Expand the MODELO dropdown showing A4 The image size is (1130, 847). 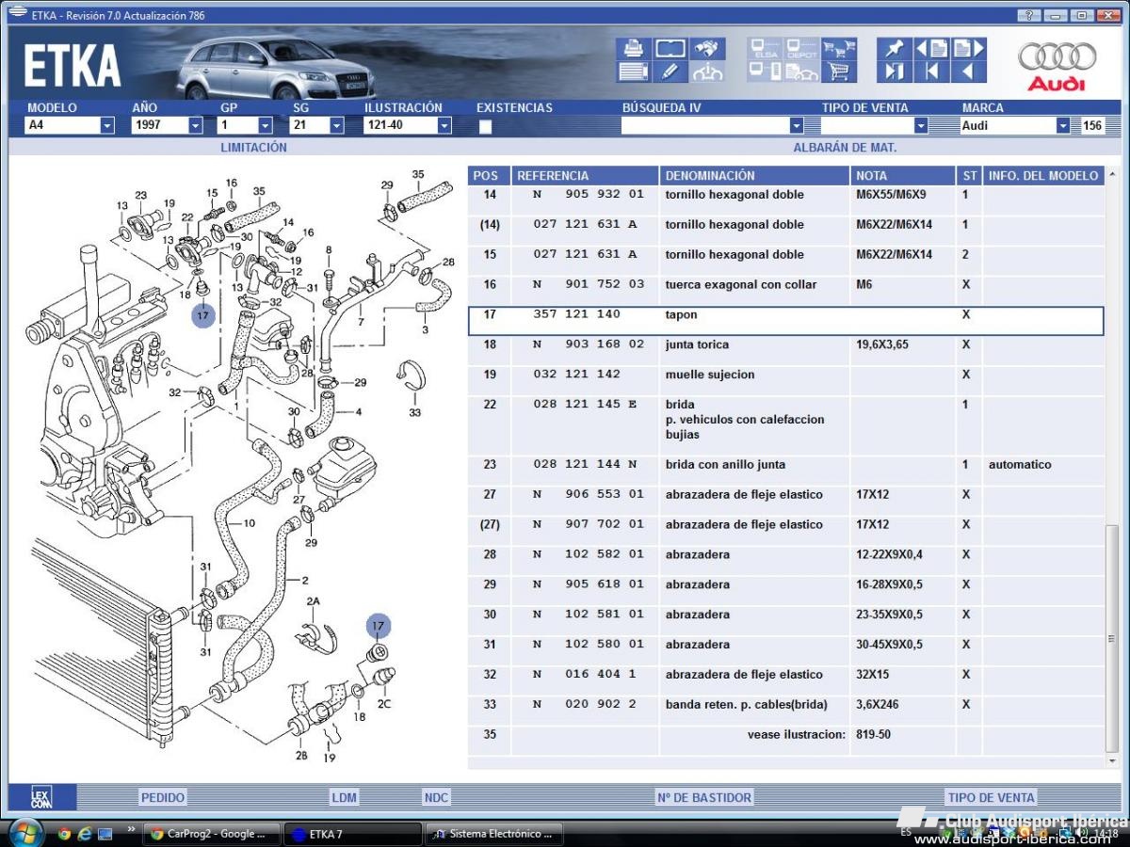click(106, 125)
